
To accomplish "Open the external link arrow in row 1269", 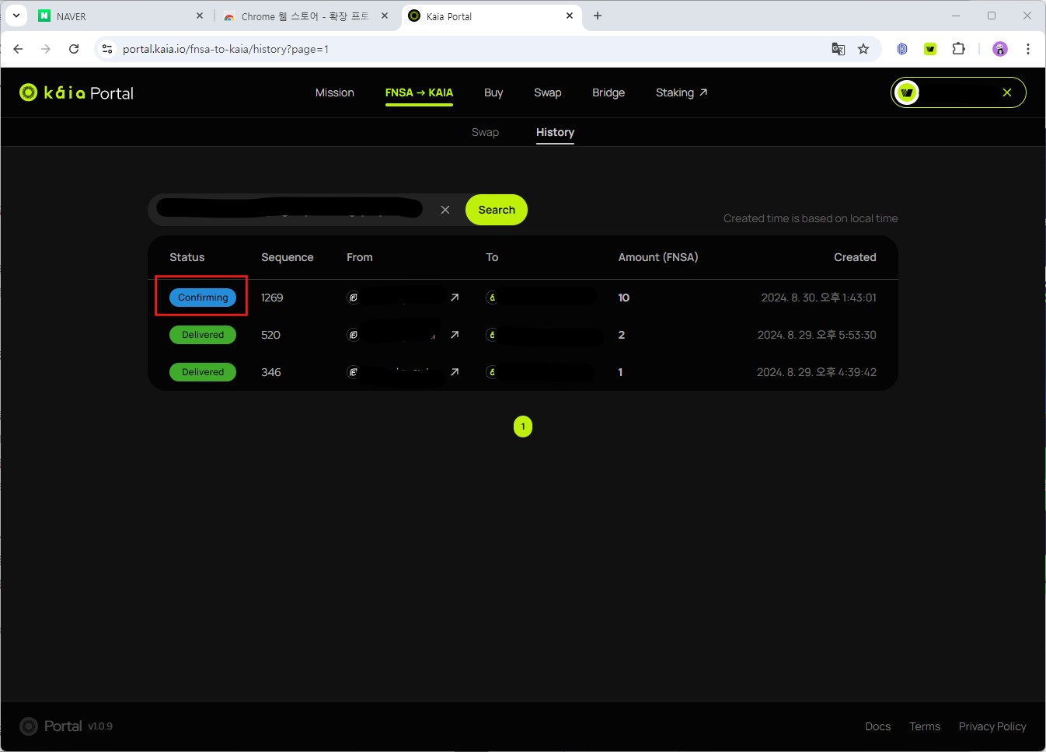I will point(455,298).
